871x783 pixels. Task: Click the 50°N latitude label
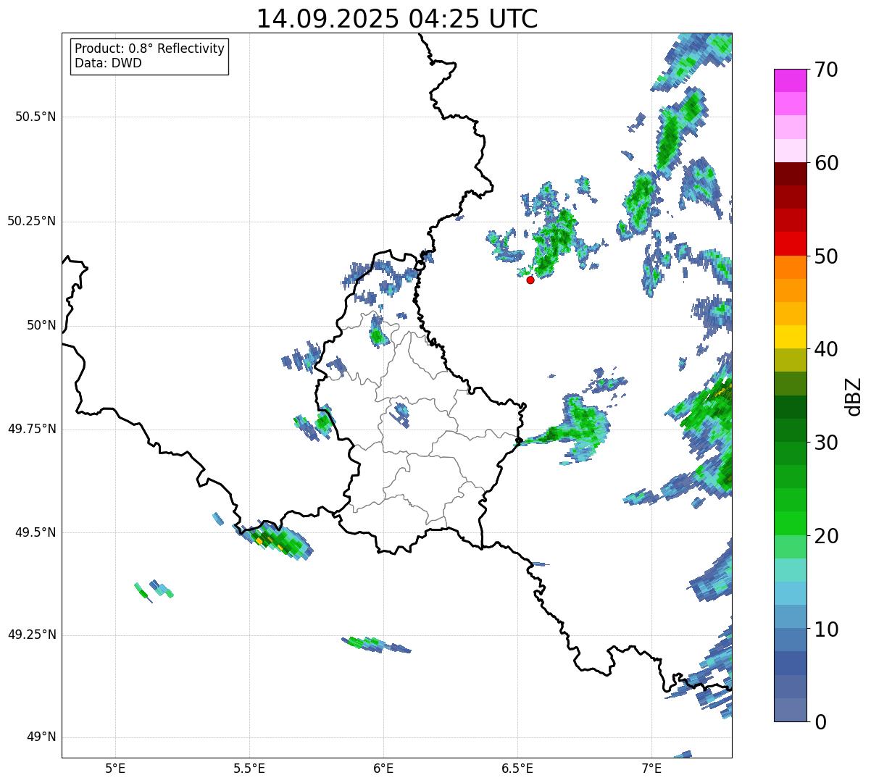tap(41, 325)
